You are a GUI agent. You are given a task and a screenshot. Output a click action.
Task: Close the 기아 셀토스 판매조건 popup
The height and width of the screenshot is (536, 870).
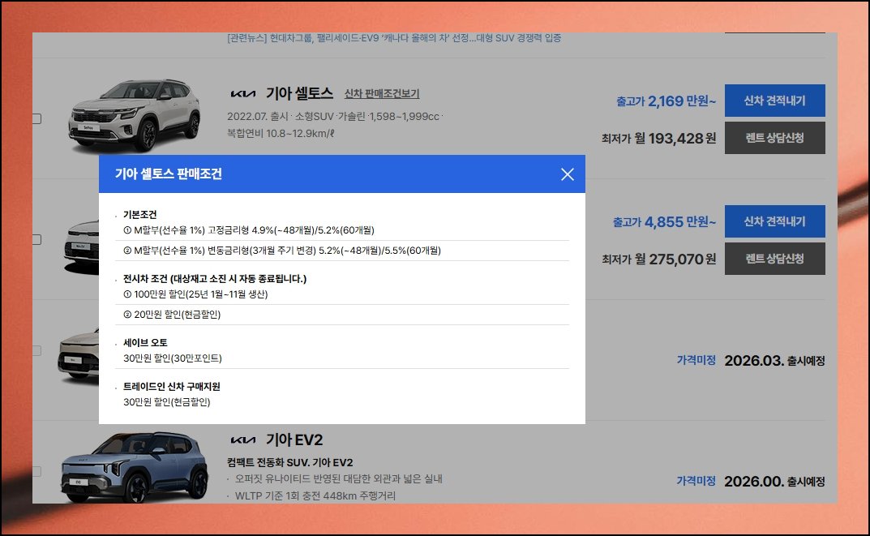coord(567,174)
